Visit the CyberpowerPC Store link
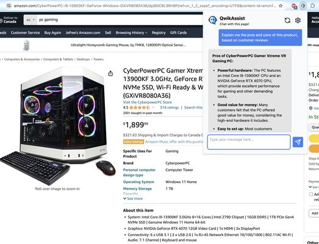This screenshot has height=244, width=319. click(x=147, y=102)
